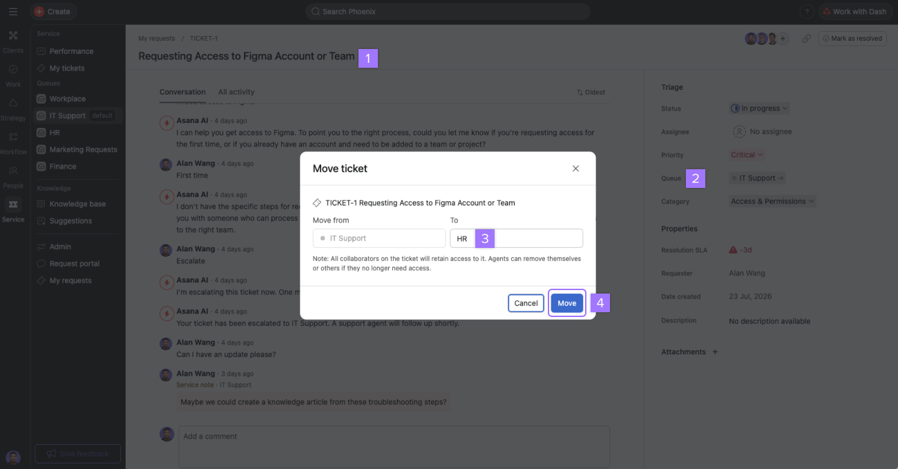Open People in left rail

point(13,177)
